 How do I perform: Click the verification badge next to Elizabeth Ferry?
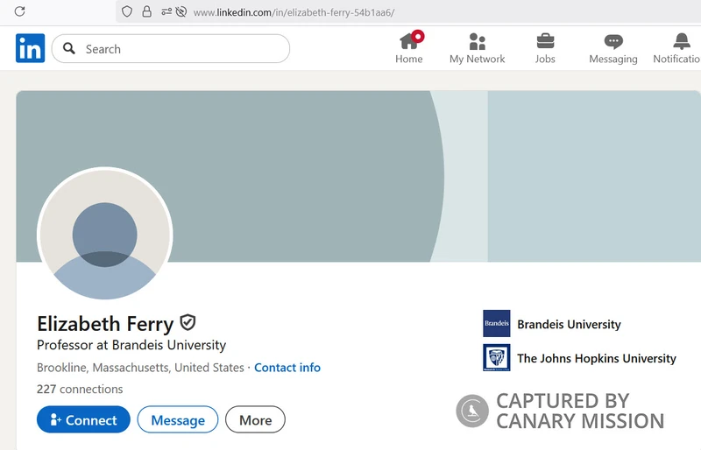(188, 323)
